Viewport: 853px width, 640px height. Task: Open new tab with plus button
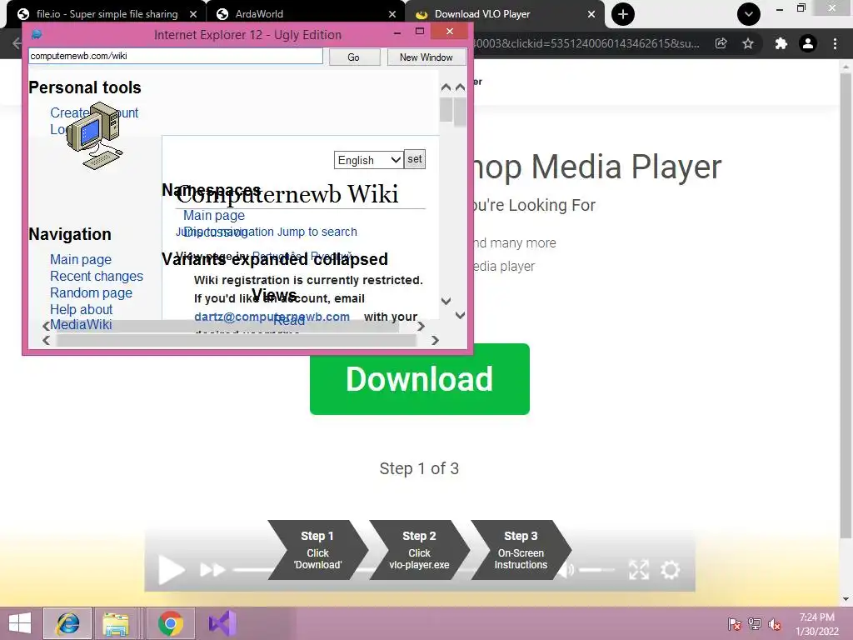(x=623, y=14)
